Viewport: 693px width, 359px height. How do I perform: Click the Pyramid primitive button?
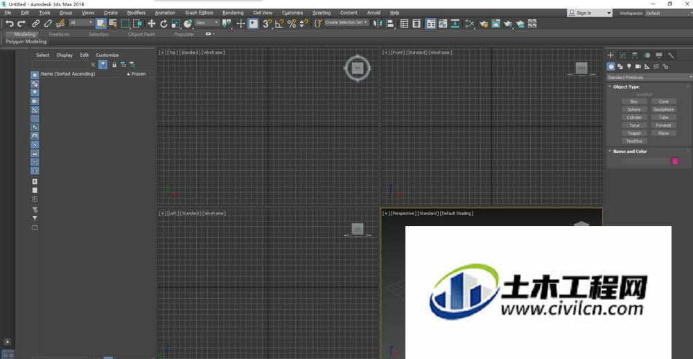663,125
